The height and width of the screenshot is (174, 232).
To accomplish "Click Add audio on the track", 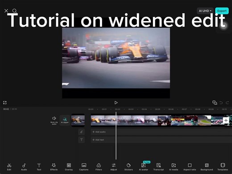I will click(x=99, y=132).
